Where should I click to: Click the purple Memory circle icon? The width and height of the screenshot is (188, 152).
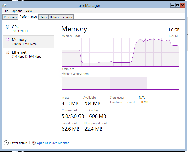[7, 40]
